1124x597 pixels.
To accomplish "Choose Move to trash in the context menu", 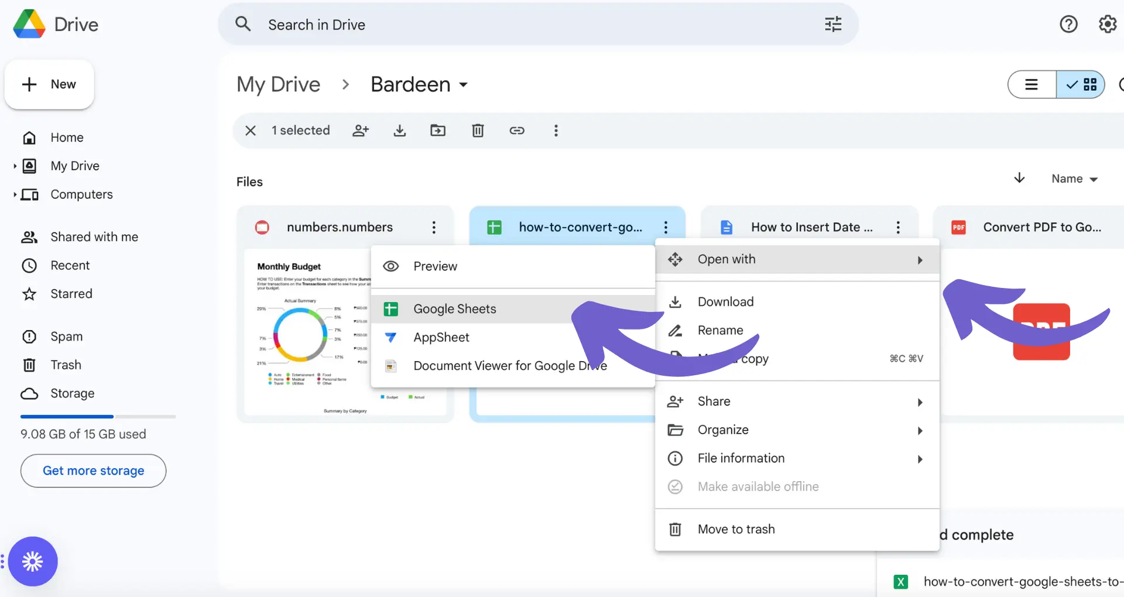I will point(797,529).
